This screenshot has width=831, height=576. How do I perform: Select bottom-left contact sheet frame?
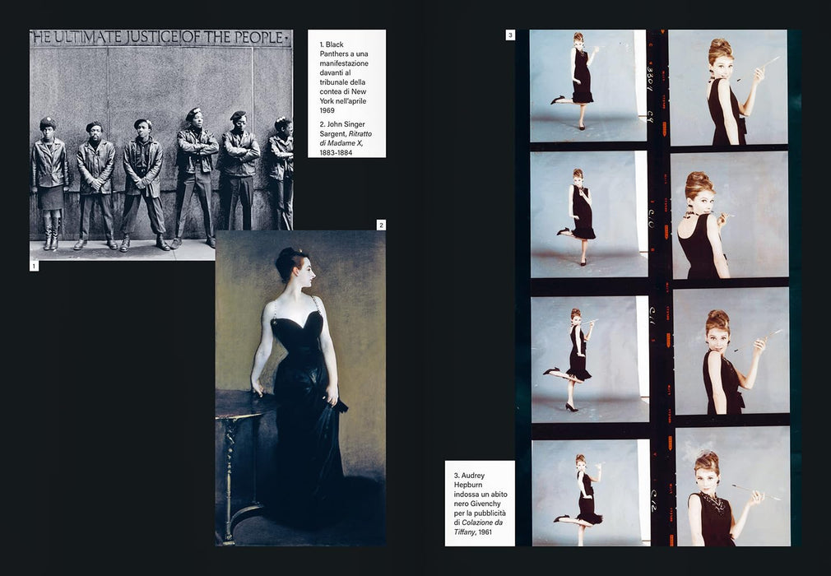pyautogui.click(x=591, y=492)
